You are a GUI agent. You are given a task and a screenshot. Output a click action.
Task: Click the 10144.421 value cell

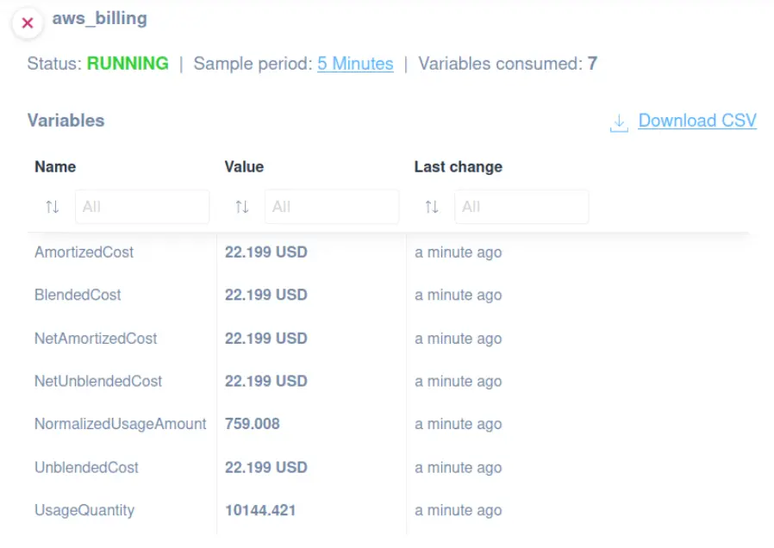[x=260, y=510]
